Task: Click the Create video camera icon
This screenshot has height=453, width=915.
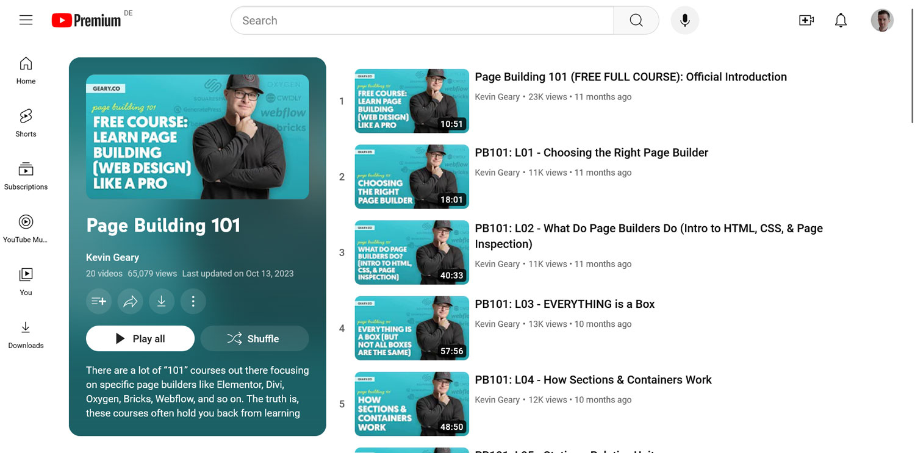Action: point(806,21)
